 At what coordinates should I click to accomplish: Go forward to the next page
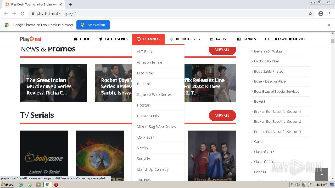click(x=14, y=14)
